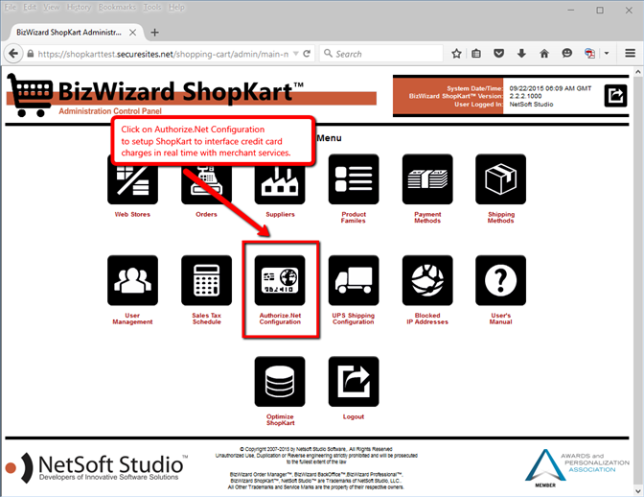Click the browser back arrow button
The image size is (644, 497).
point(13,54)
